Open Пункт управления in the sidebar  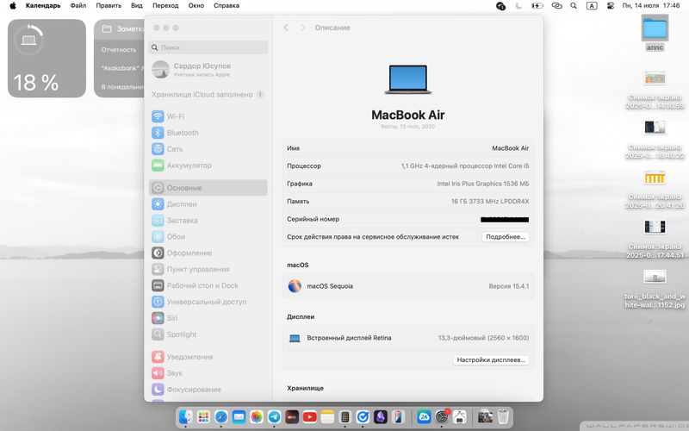208,269
